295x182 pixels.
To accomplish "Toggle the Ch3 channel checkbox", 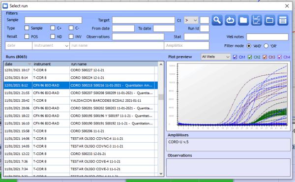I will (x=265, y=57).
